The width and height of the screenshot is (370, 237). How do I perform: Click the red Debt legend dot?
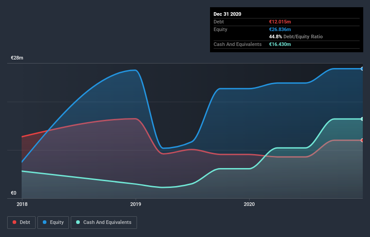(14, 222)
